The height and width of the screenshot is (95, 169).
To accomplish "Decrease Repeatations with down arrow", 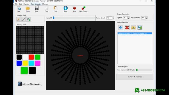I will 147,18.
